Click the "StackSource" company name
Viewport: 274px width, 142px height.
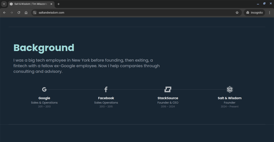coord(168,98)
